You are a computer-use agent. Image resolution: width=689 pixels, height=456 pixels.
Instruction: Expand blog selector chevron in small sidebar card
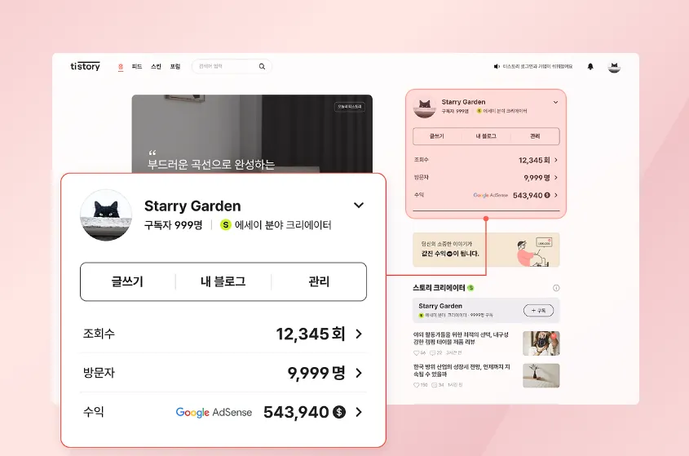point(555,102)
